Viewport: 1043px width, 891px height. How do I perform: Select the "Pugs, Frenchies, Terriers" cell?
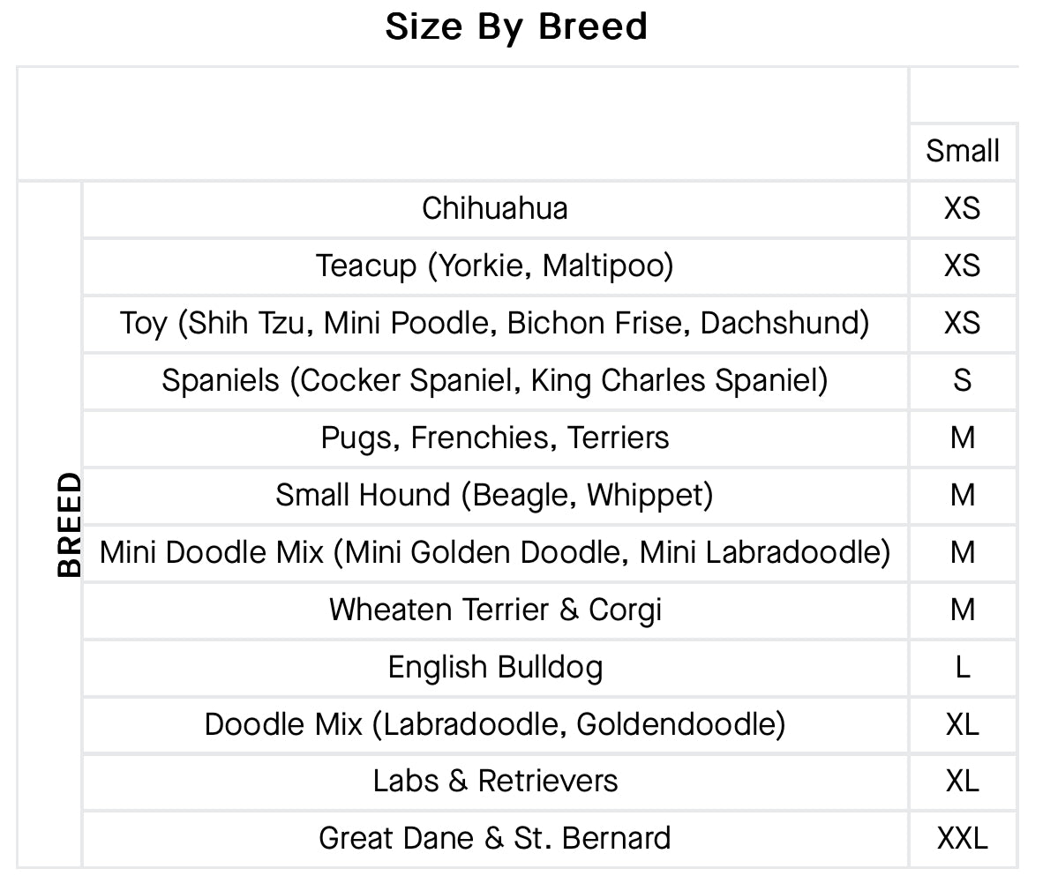point(494,438)
